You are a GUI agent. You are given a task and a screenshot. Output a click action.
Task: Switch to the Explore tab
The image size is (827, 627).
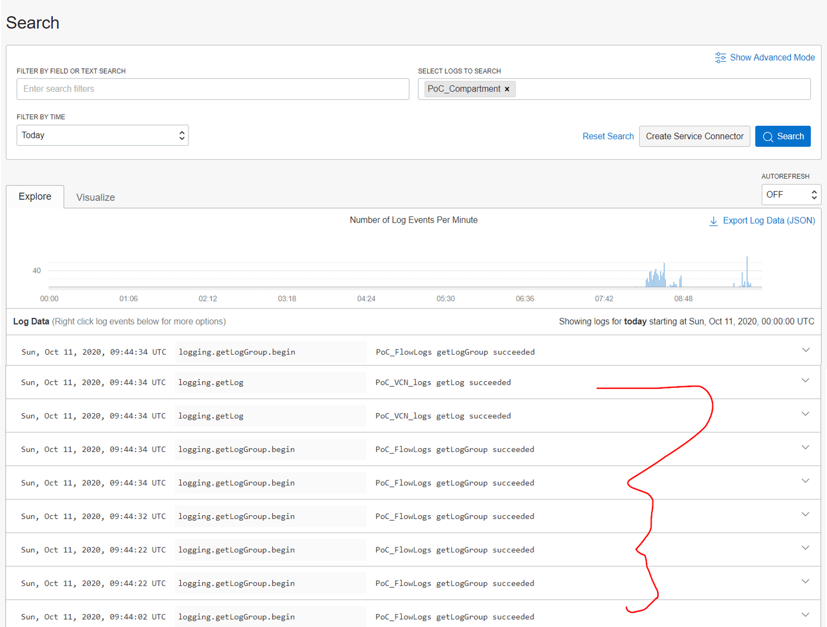coord(35,197)
